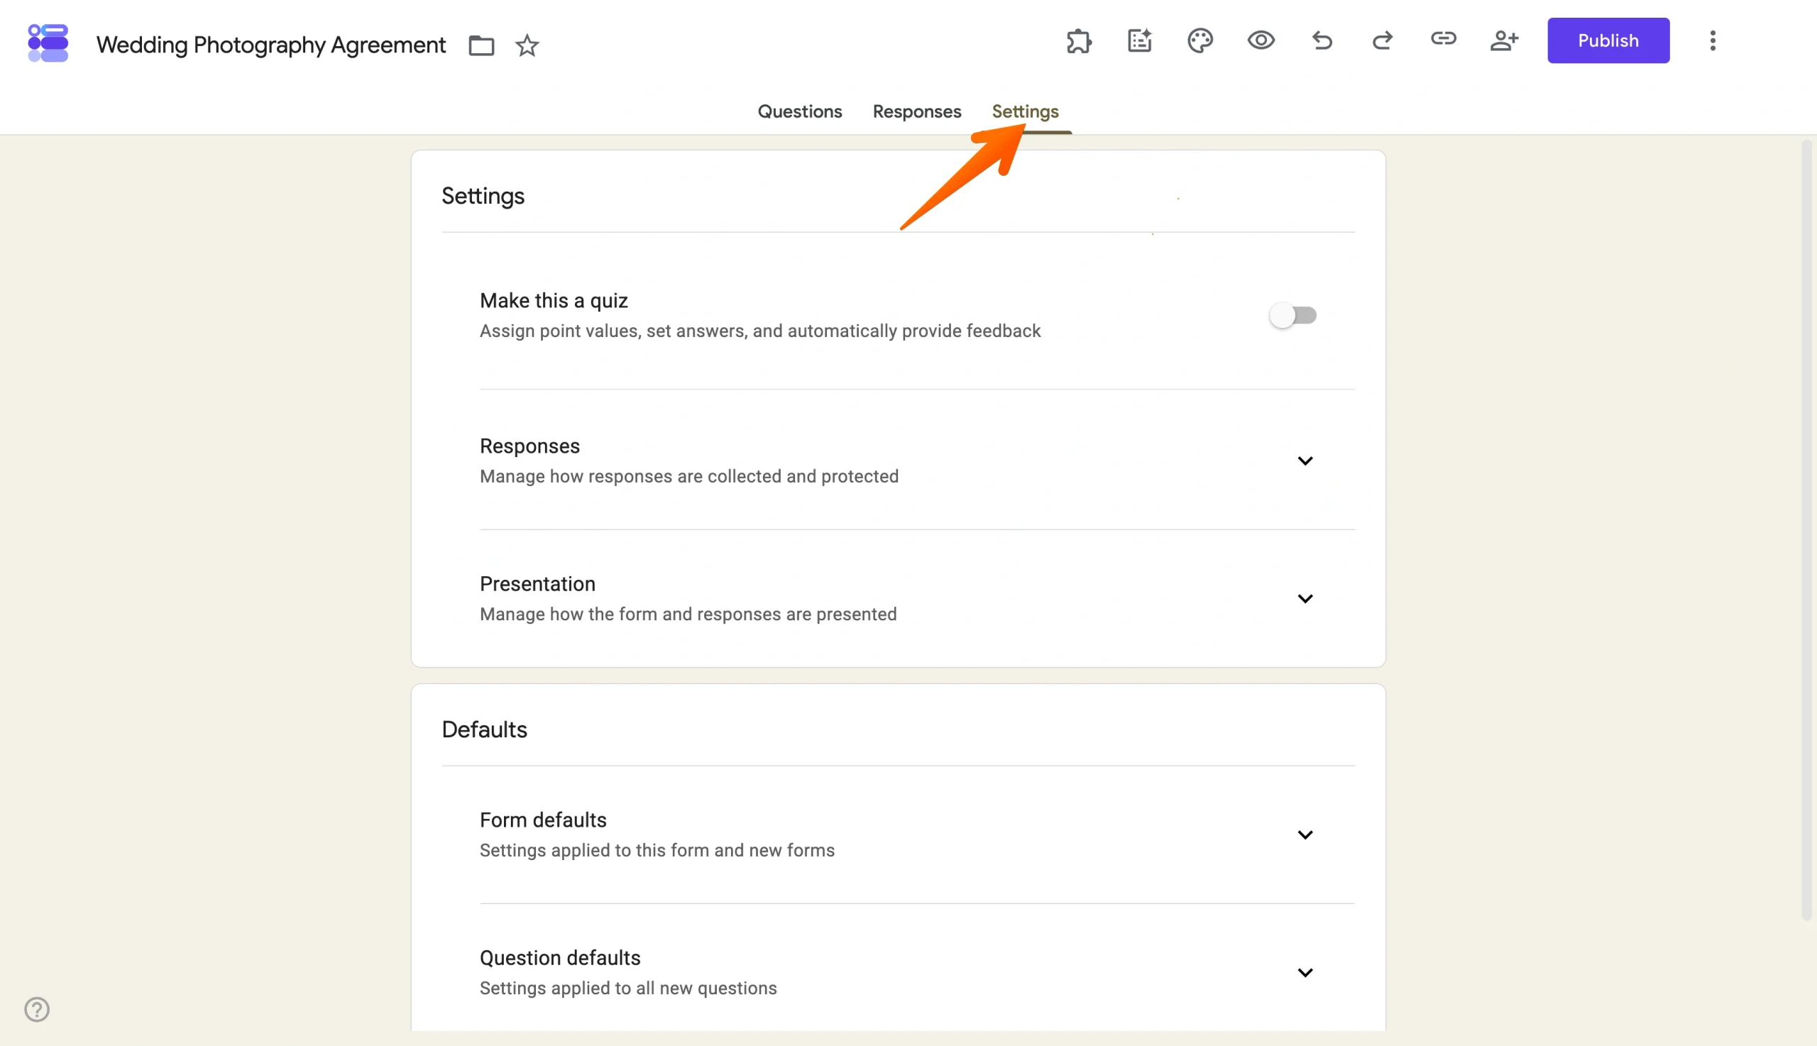The image size is (1817, 1046).
Task: Preview the form with eye icon
Action: (x=1261, y=40)
